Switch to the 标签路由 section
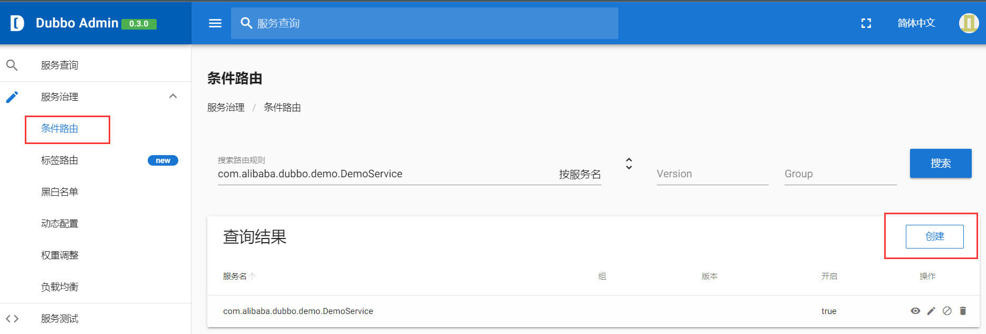This screenshot has height=334, width=986. tap(59, 160)
